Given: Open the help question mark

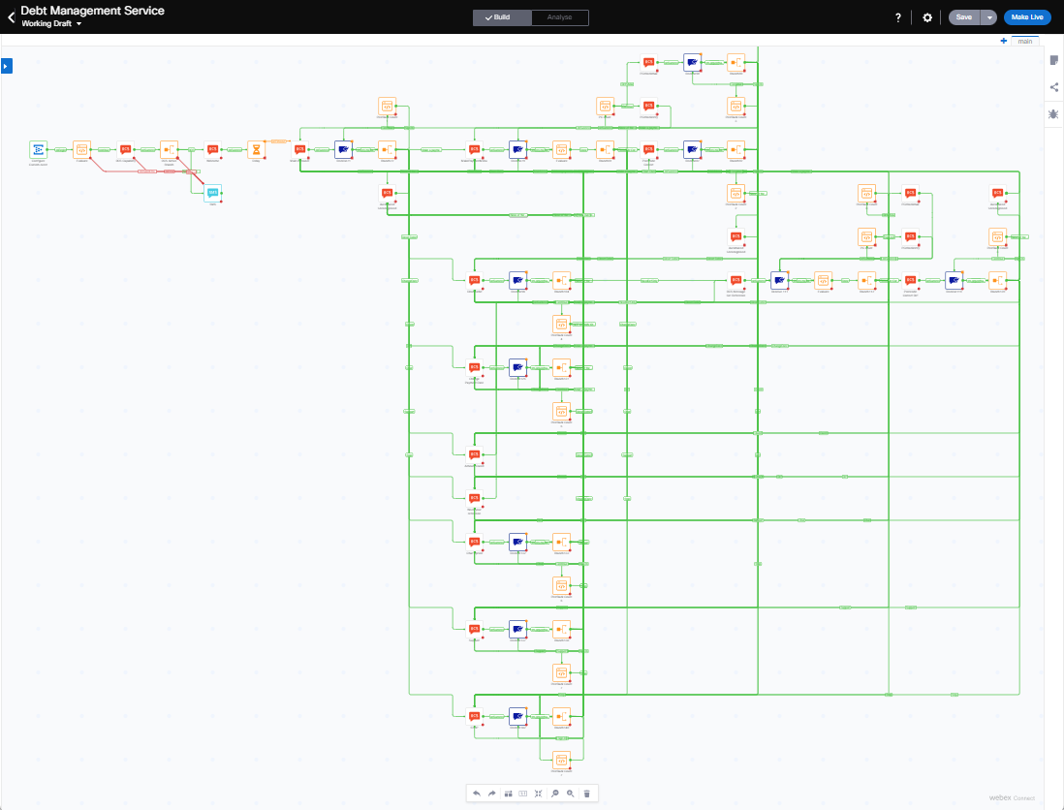Looking at the screenshot, I should point(898,17).
